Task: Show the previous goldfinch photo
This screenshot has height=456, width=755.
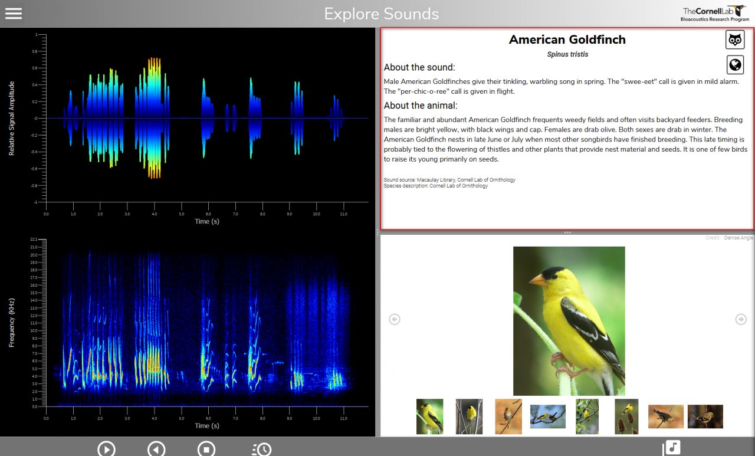Action: [395, 319]
